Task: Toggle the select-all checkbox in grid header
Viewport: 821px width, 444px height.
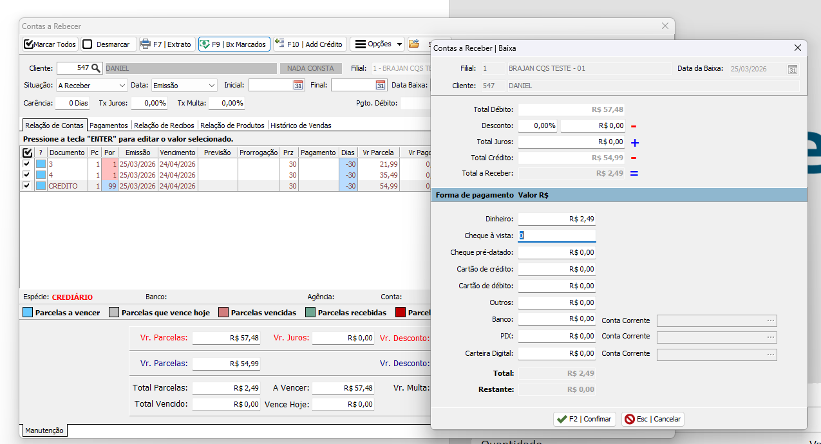Action: [26, 153]
